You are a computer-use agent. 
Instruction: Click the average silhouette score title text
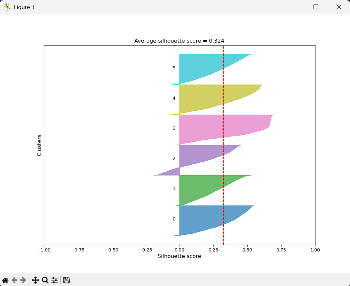coord(179,41)
